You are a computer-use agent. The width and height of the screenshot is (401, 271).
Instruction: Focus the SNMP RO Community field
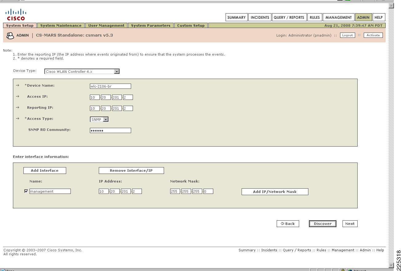click(110, 131)
